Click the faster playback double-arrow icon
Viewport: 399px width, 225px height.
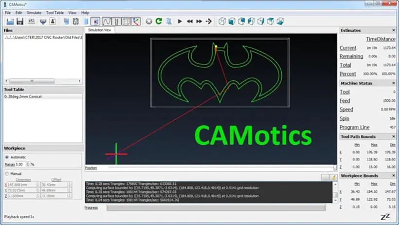coord(199,21)
